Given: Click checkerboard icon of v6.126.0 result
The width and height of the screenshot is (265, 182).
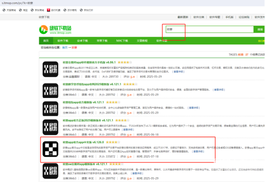Looking at the screenshot, I should point(50,149).
